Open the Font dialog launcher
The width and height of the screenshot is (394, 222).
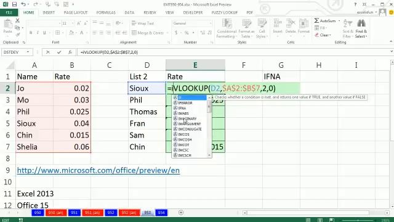pos(87,43)
